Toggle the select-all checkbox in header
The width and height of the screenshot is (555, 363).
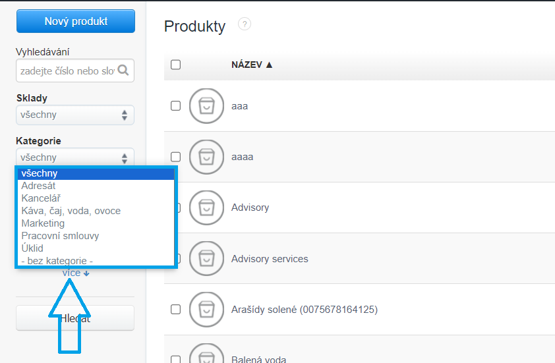point(175,65)
